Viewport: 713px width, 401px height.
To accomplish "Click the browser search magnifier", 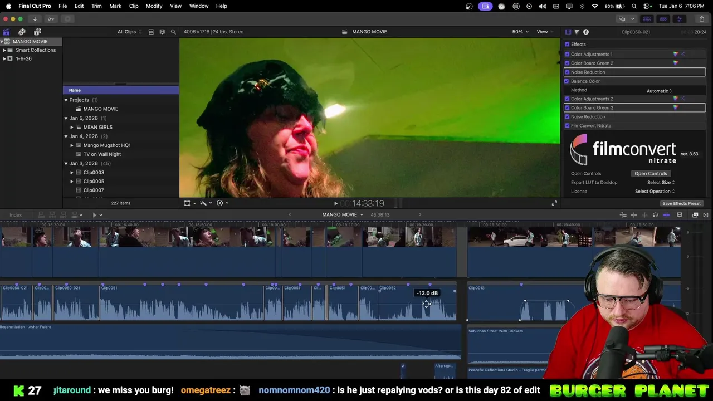I will pos(173,32).
